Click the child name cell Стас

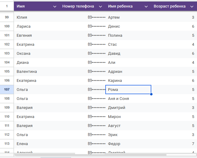128,44
